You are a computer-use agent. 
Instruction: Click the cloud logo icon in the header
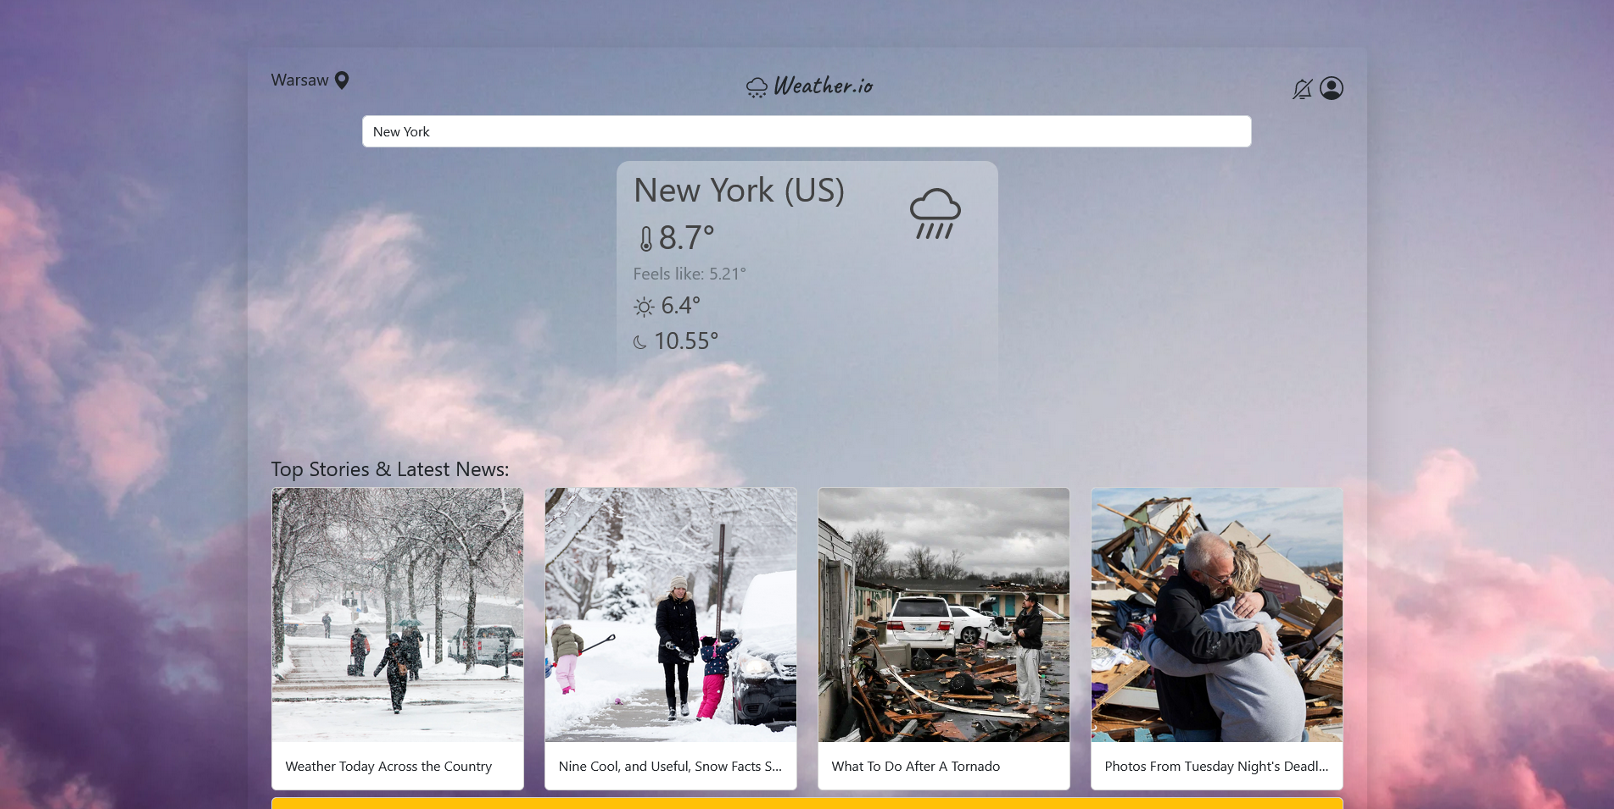(757, 87)
